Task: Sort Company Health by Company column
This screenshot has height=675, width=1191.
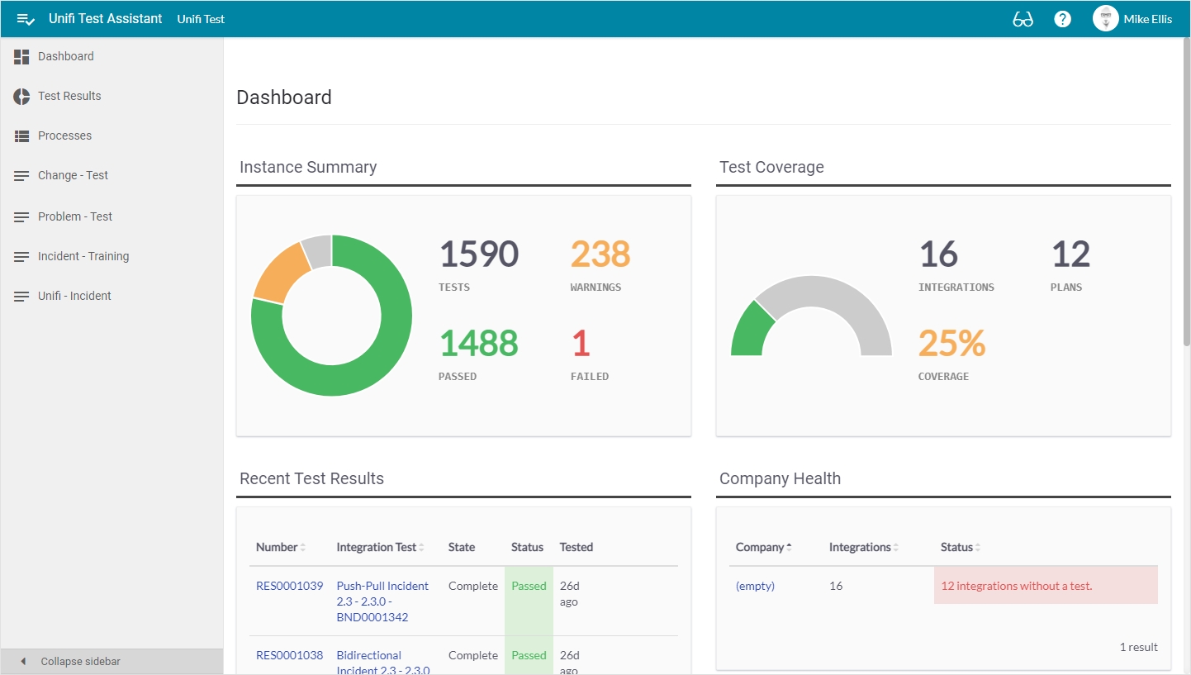Action: tap(760, 547)
